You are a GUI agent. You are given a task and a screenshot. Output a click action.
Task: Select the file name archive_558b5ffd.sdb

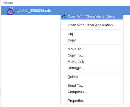pos(34,11)
